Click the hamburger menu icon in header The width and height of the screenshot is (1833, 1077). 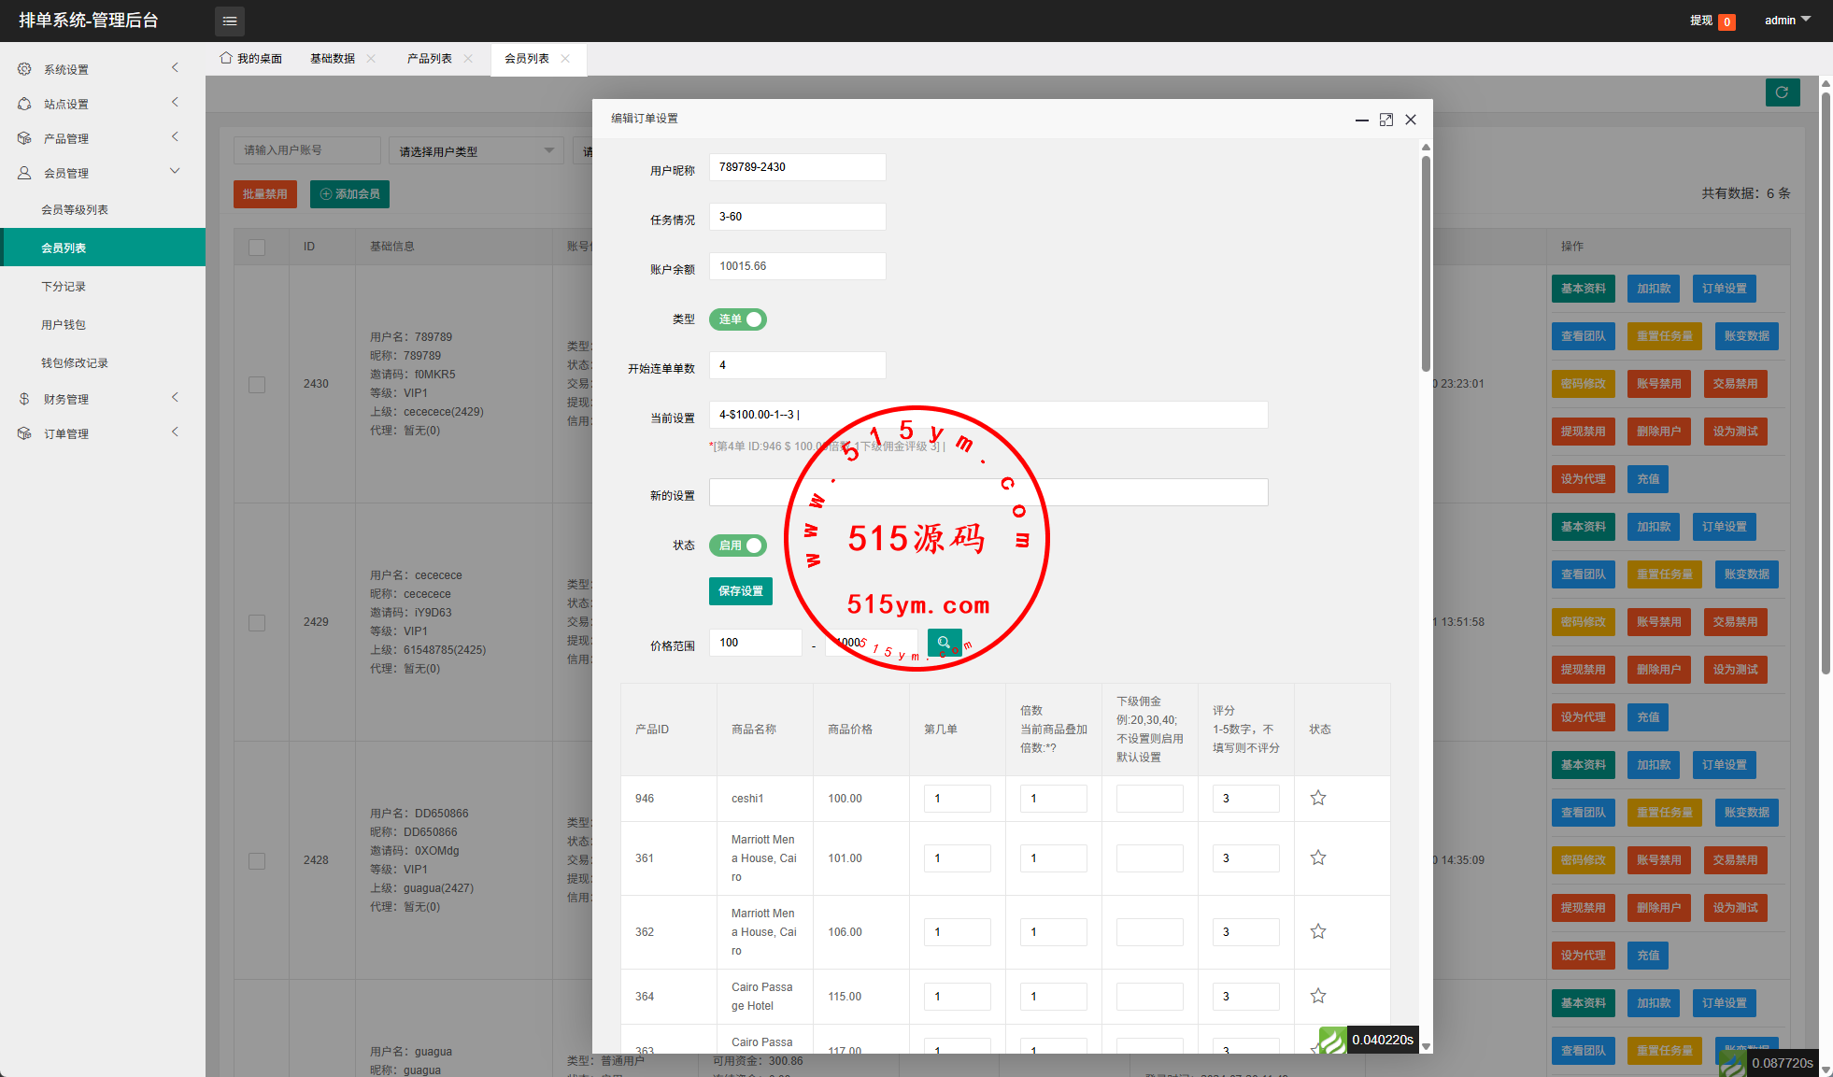(230, 21)
